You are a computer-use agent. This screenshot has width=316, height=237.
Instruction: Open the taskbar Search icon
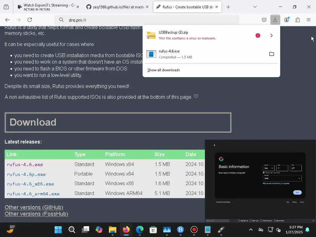point(72,230)
